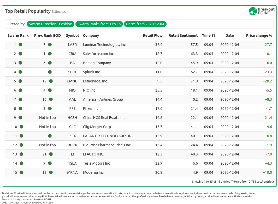278x204 pixels.
Task: Toggle the Date from 2020-12-04 filter
Action: tap(145, 24)
